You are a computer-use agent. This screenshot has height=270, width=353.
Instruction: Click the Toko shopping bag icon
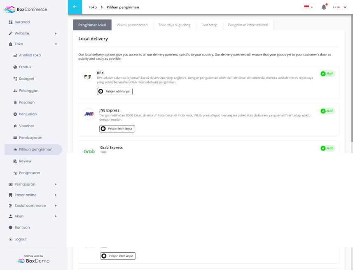pyautogui.click(x=10, y=44)
